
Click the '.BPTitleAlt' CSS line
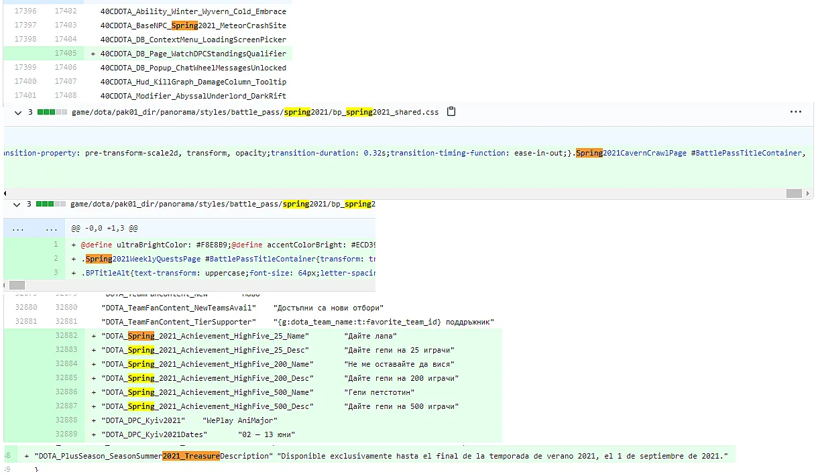click(x=228, y=273)
